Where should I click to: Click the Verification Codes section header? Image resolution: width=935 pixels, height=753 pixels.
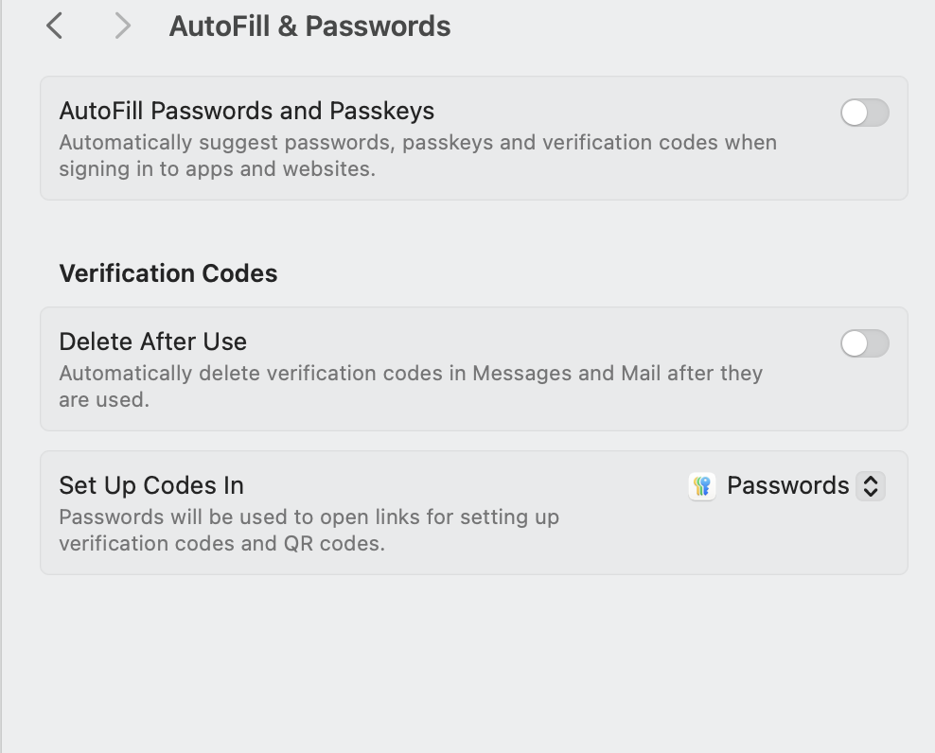(168, 273)
